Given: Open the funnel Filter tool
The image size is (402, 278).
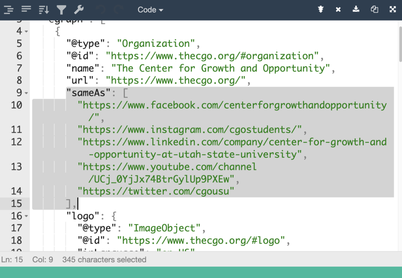Looking at the screenshot, I should 62,10.
